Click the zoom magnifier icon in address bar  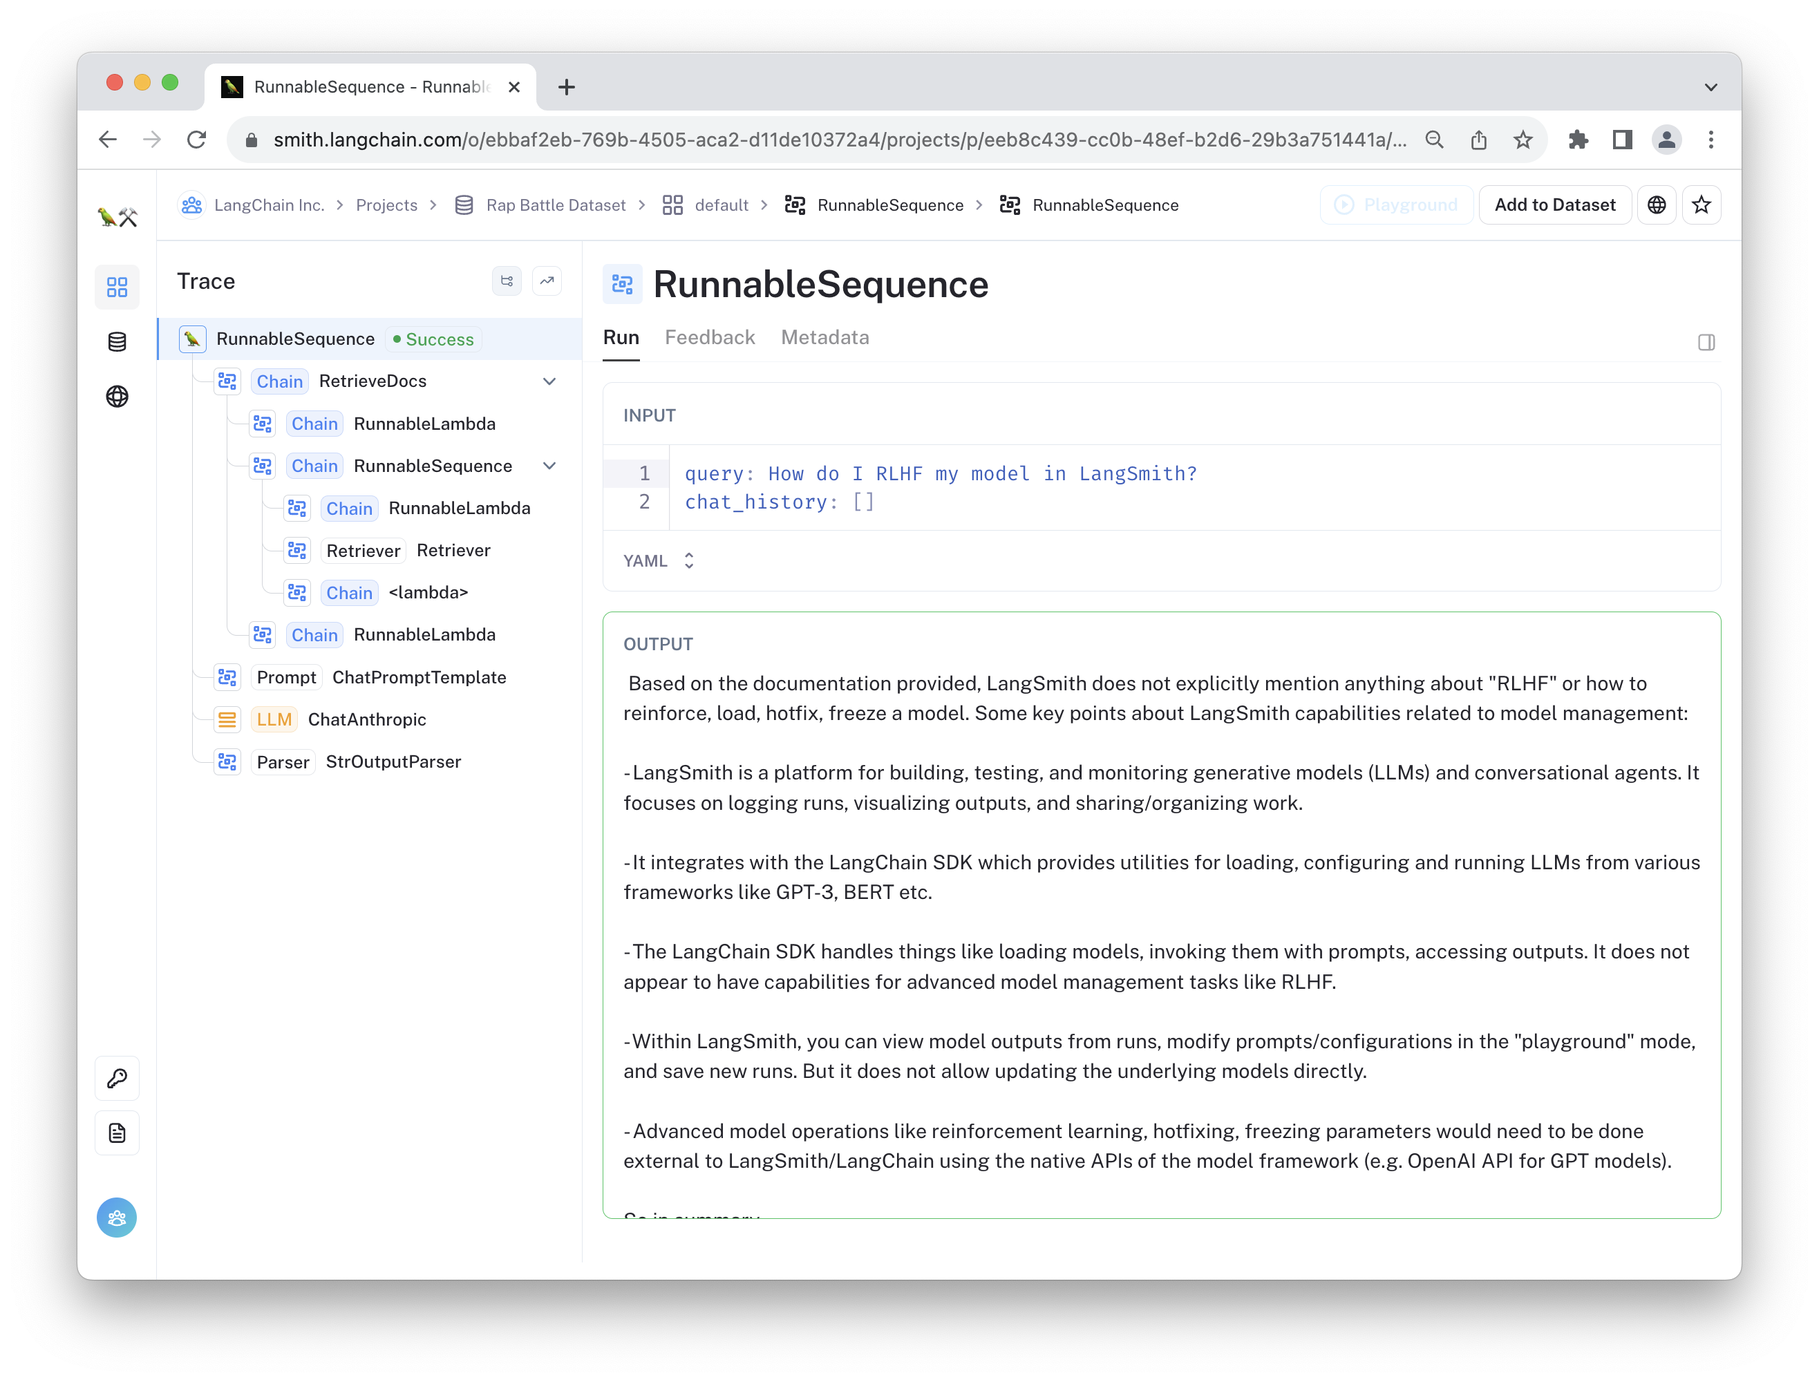(1434, 140)
